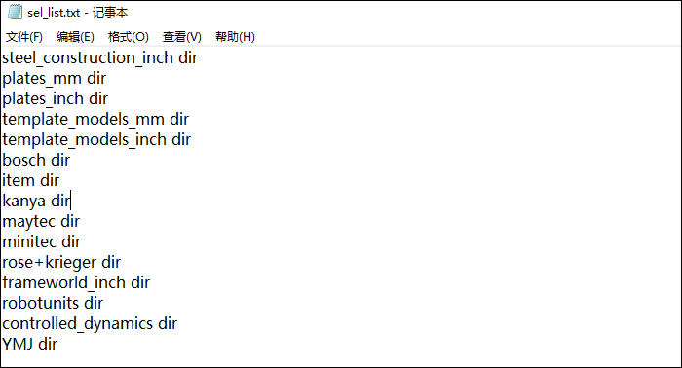682x368 pixels.
Task: Click the controlled_dynamics dir line
Action: tap(90, 323)
